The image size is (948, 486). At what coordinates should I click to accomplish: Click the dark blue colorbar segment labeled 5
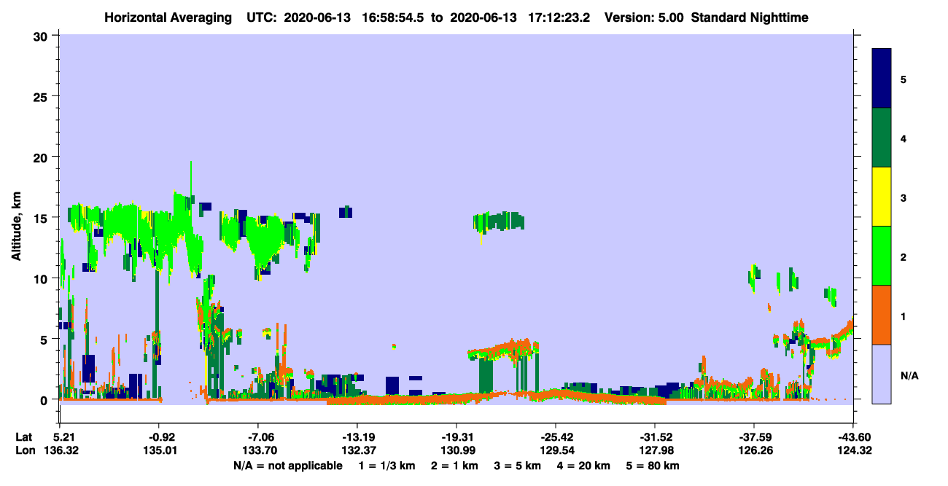click(882, 79)
